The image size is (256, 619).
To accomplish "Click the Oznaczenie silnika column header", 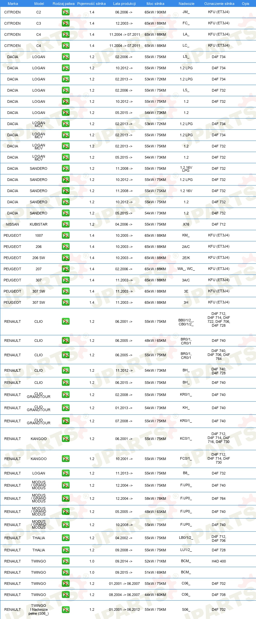I will pos(219,4).
